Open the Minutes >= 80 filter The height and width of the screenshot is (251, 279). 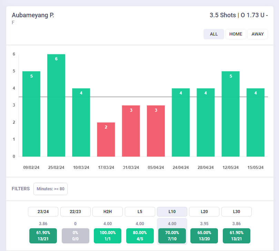point(51,189)
